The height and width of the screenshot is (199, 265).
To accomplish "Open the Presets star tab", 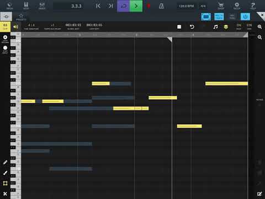I will (x=21, y=17).
